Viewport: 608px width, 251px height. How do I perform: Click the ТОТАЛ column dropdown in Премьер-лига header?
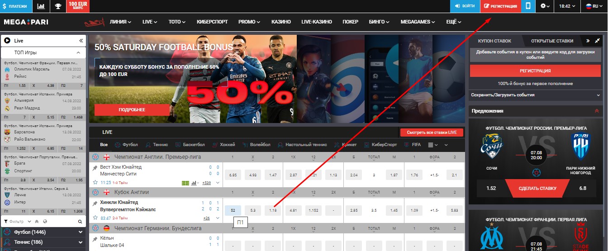tap(374, 157)
